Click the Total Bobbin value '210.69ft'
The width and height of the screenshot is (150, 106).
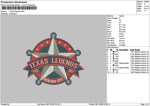click(x=122, y=45)
